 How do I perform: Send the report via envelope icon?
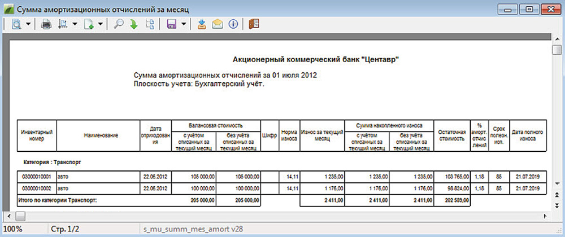point(217,24)
